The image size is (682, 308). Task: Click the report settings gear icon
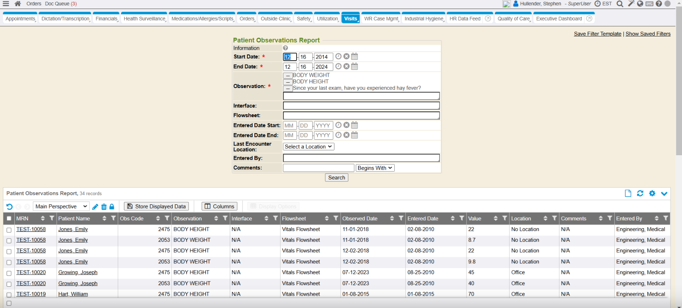(652, 193)
